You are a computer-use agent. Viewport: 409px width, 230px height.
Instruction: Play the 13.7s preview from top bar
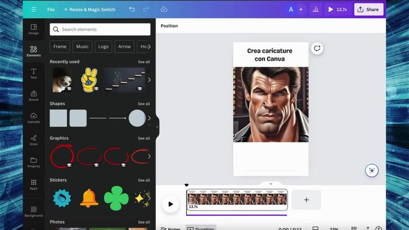(x=337, y=10)
